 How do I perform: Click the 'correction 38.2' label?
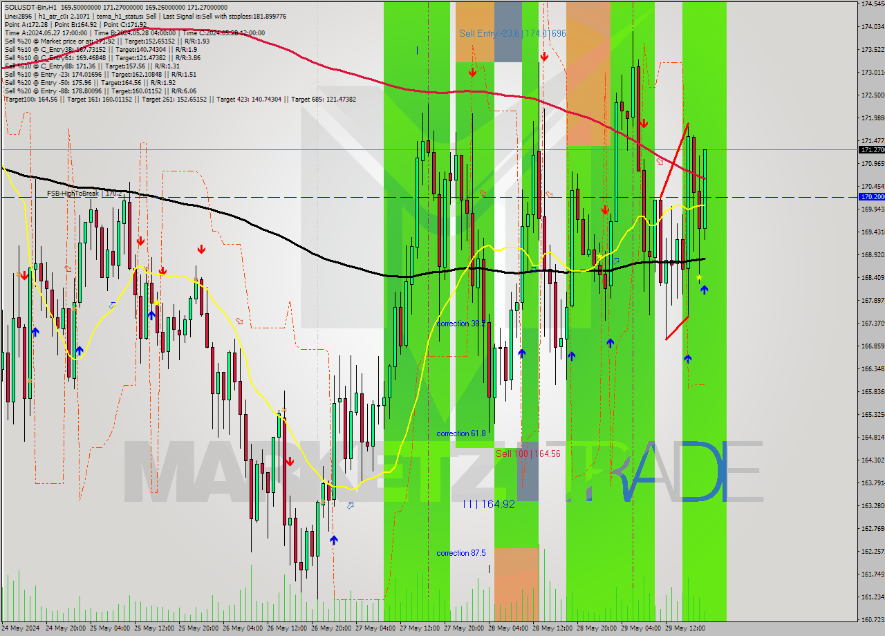(x=460, y=324)
